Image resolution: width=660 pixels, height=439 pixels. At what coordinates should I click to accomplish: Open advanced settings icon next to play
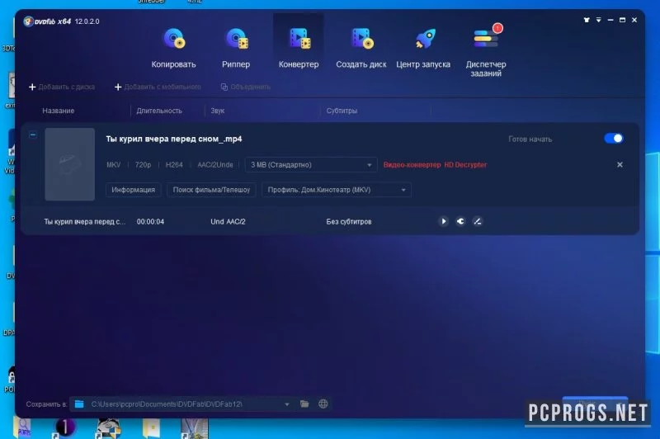(x=460, y=221)
